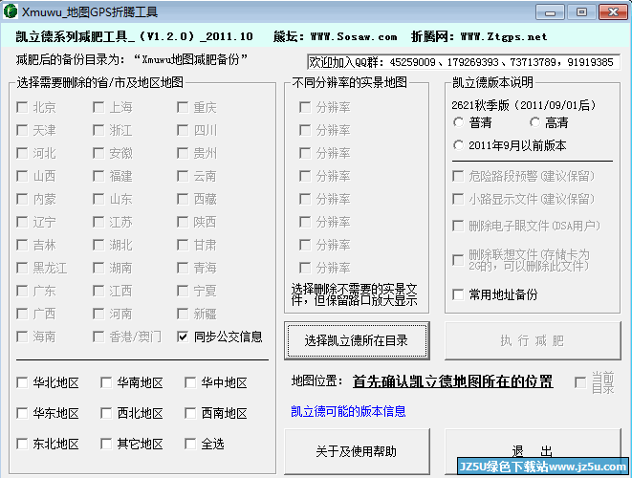Screen dimensions: 632x478
Task: Check the 青海 checkbox
Action: 183,268
